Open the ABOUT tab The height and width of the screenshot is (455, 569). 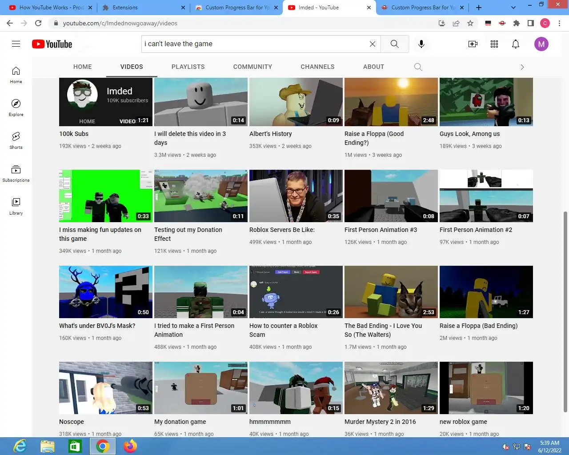373,67
